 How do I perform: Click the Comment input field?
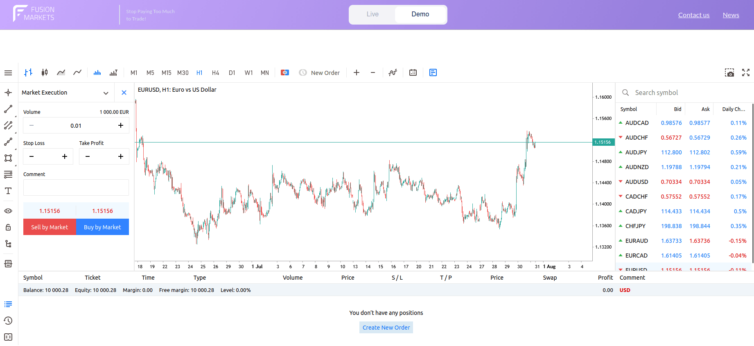(x=76, y=188)
